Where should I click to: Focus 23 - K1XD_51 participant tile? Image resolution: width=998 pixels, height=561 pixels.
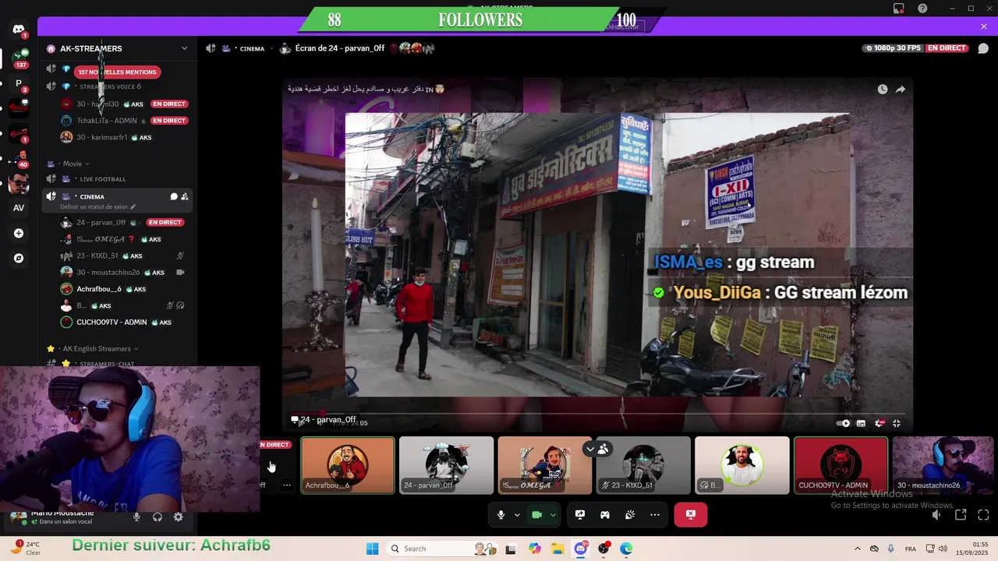[643, 465]
